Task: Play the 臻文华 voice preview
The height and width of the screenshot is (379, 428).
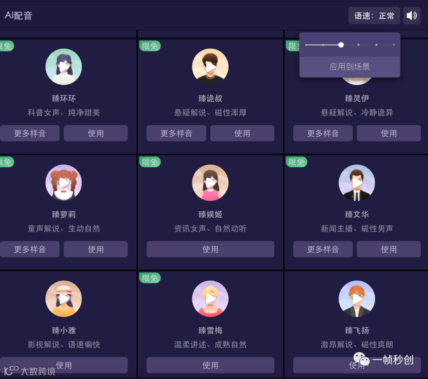Action: pyautogui.click(x=357, y=183)
